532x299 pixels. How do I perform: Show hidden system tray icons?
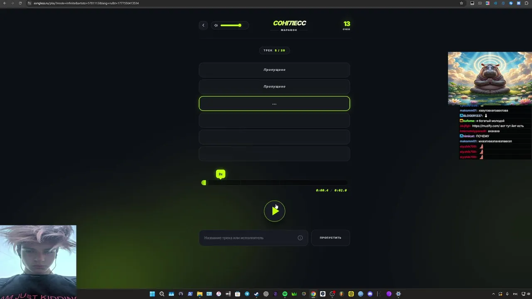coord(493,294)
